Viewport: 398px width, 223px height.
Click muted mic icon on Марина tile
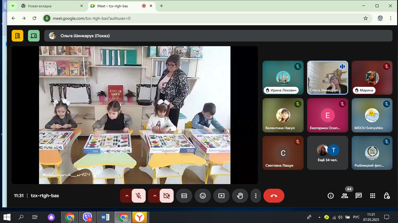(386, 66)
